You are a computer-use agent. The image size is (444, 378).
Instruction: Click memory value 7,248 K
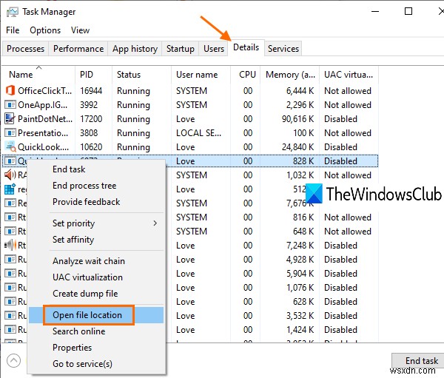pos(300,245)
